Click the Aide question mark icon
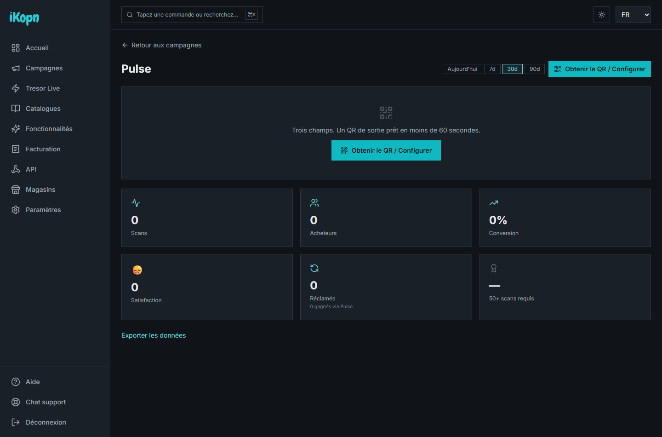The image size is (662, 437). coord(16,382)
